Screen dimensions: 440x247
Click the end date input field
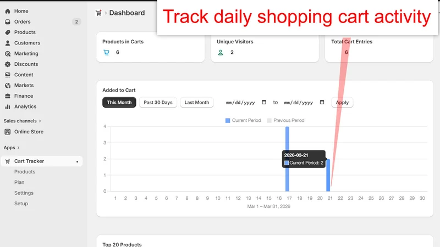coord(304,103)
